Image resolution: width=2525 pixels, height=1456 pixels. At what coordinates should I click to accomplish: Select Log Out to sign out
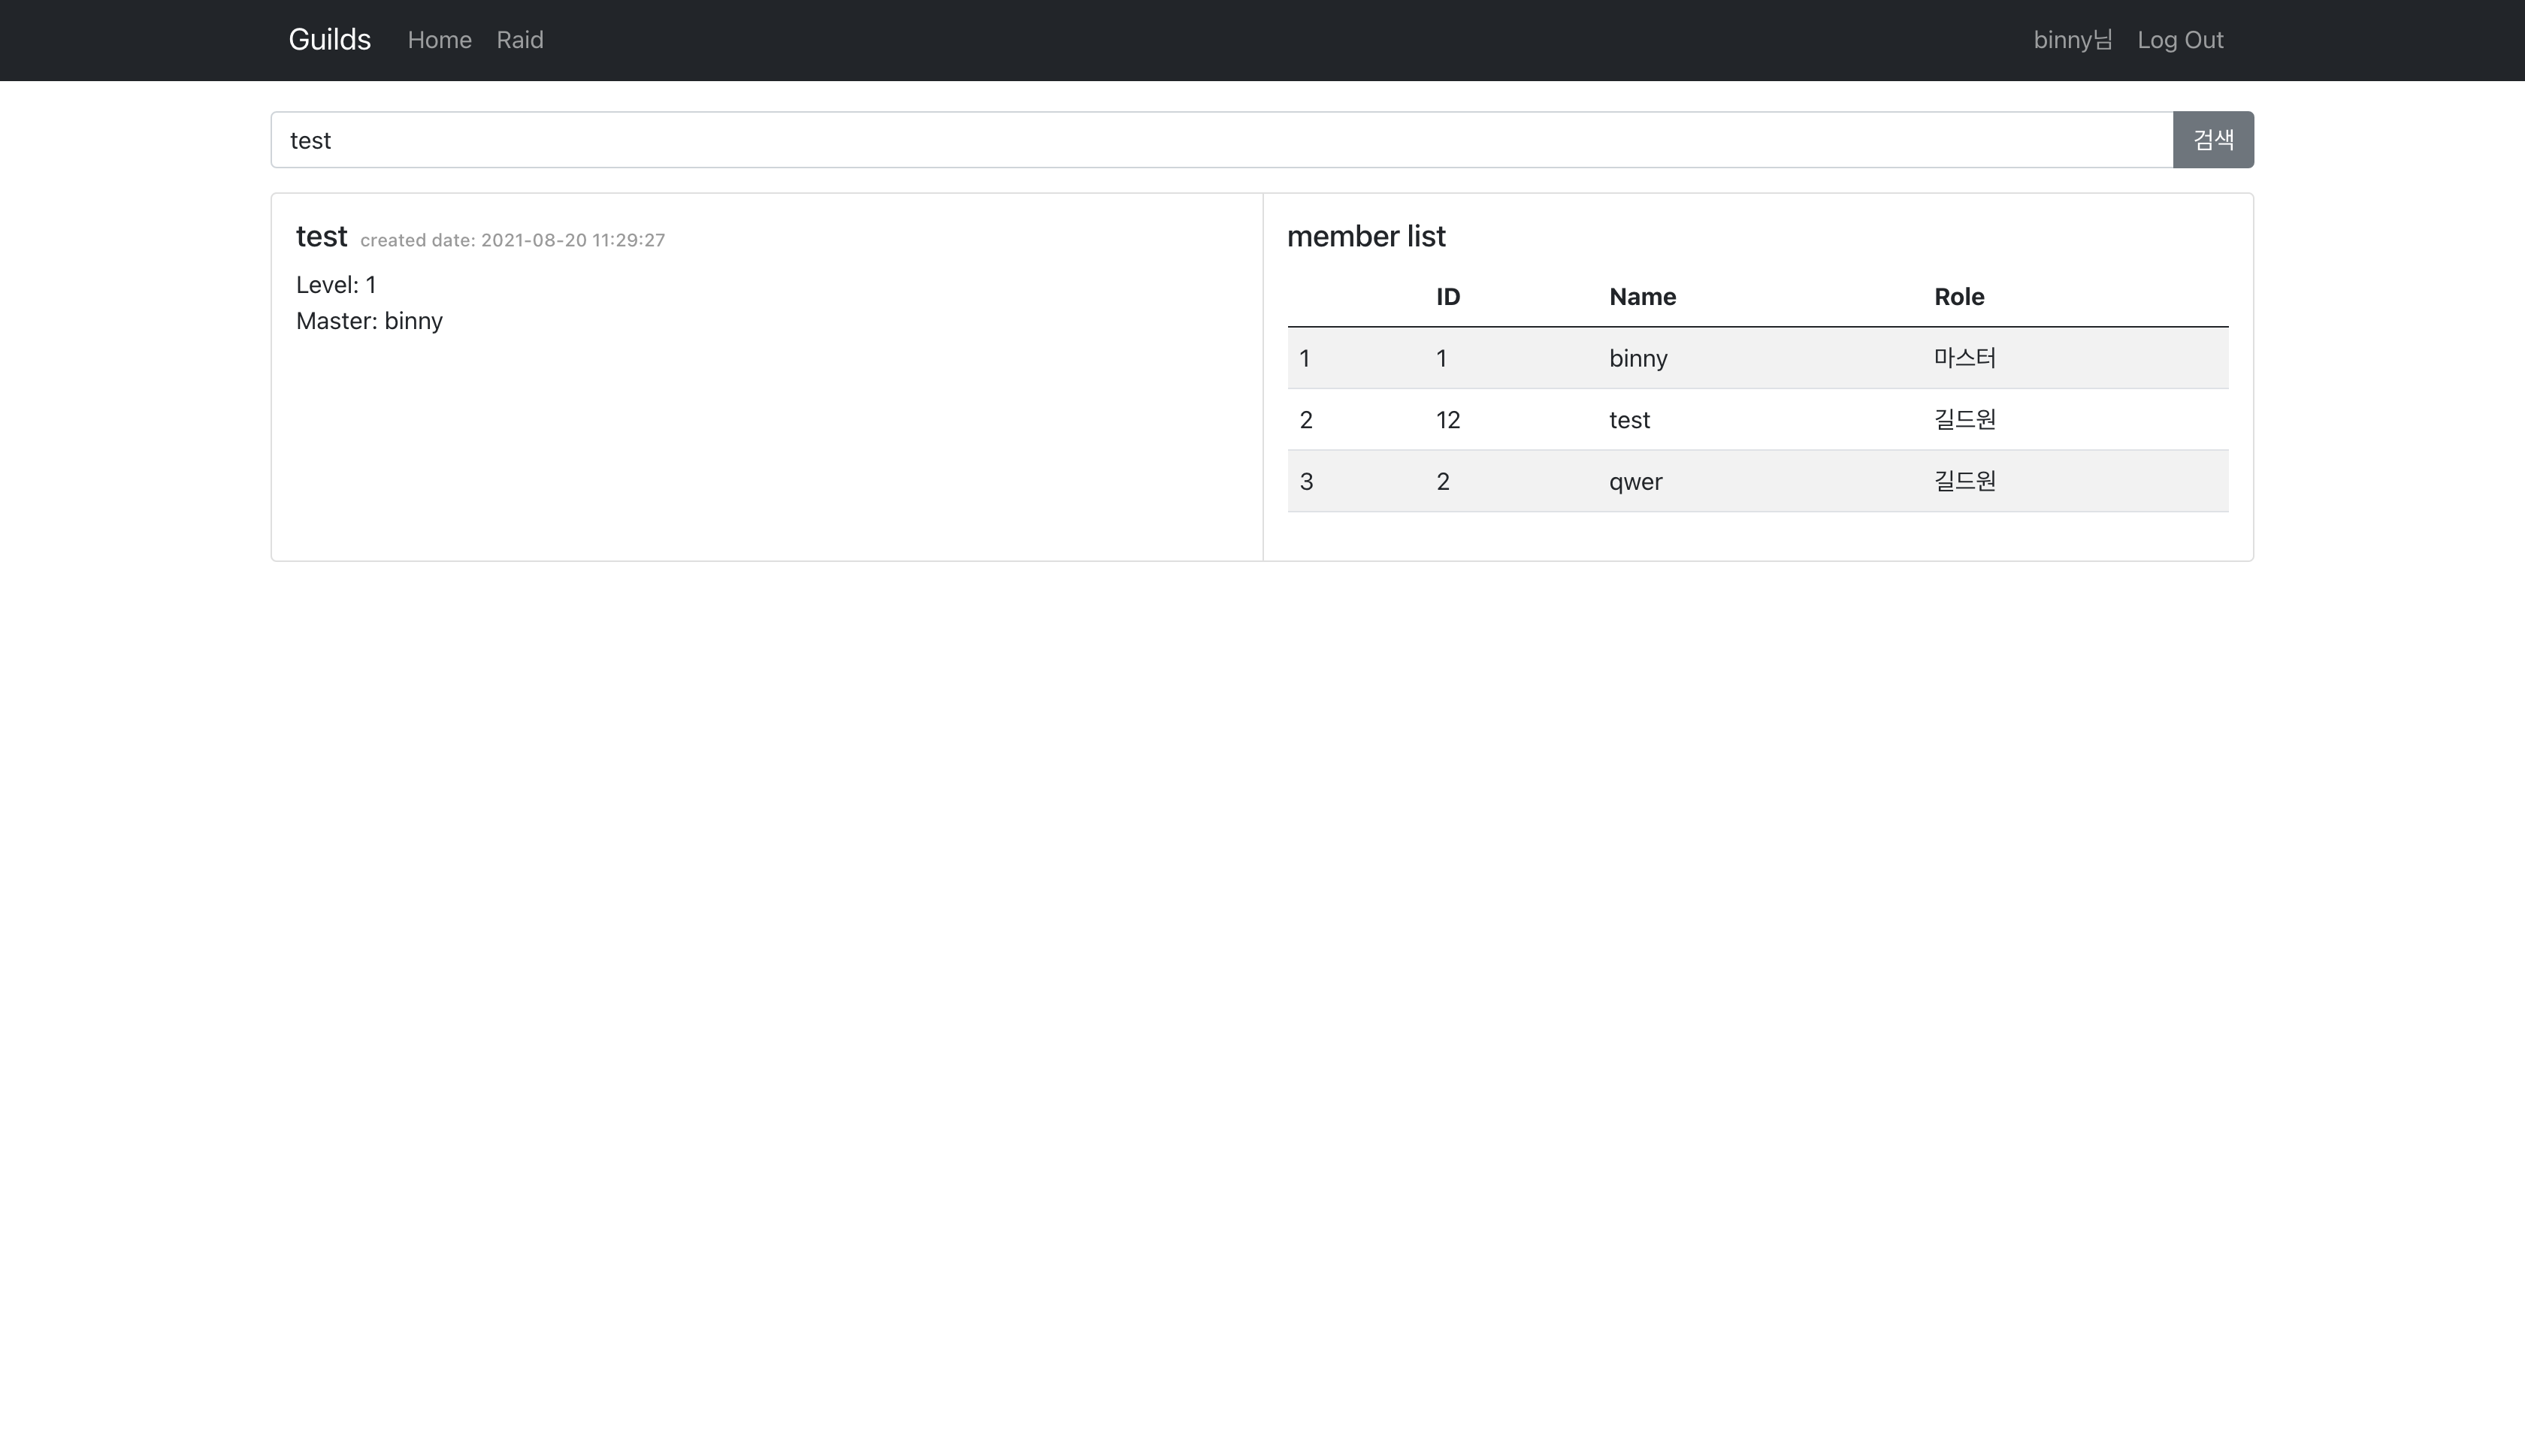point(2180,39)
